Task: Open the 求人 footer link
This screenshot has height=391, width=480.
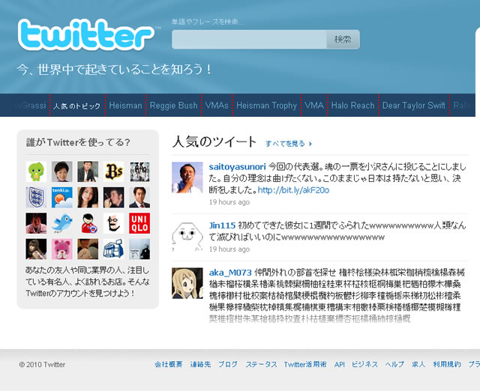Action: click(x=418, y=364)
